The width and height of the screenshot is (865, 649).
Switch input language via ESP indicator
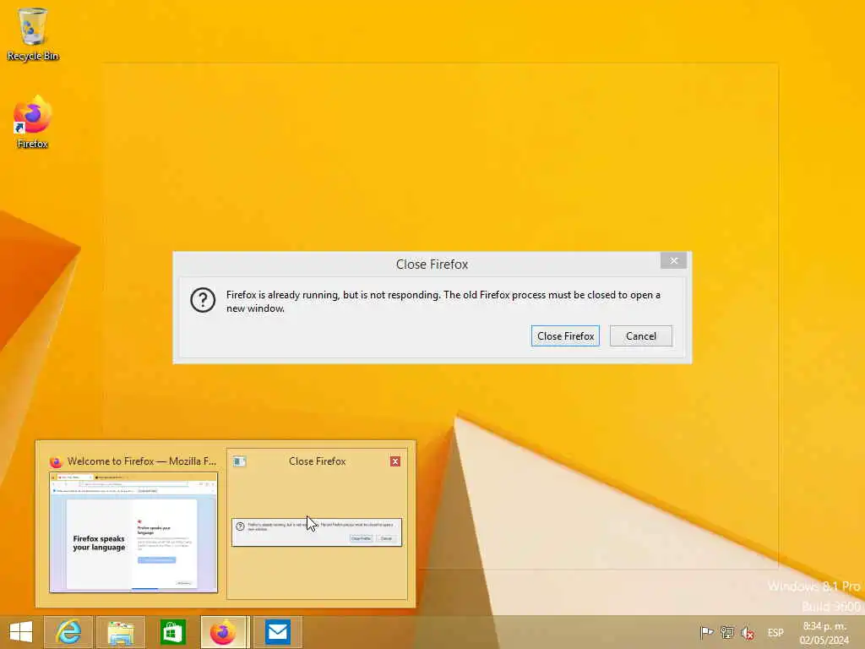click(775, 632)
